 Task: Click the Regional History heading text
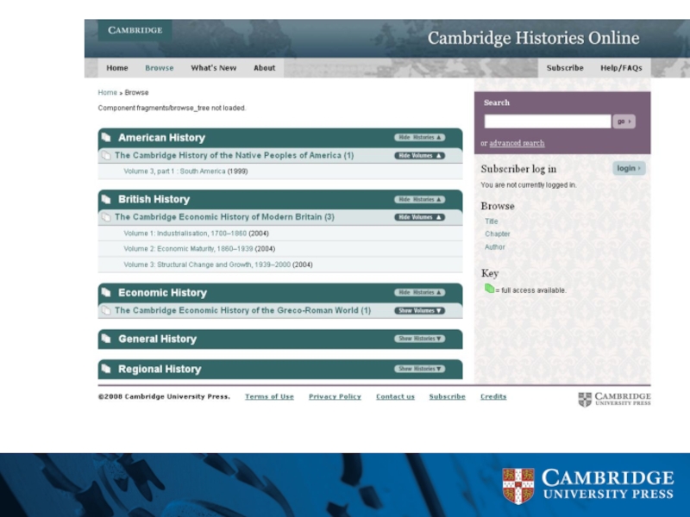tap(160, 370)
